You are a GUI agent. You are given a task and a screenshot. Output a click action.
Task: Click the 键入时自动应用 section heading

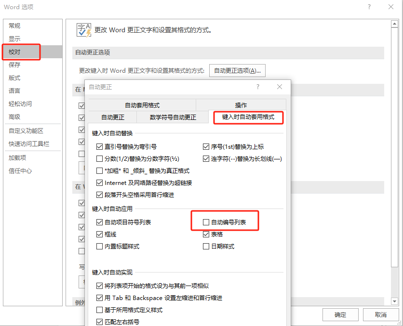coord(112,209)
